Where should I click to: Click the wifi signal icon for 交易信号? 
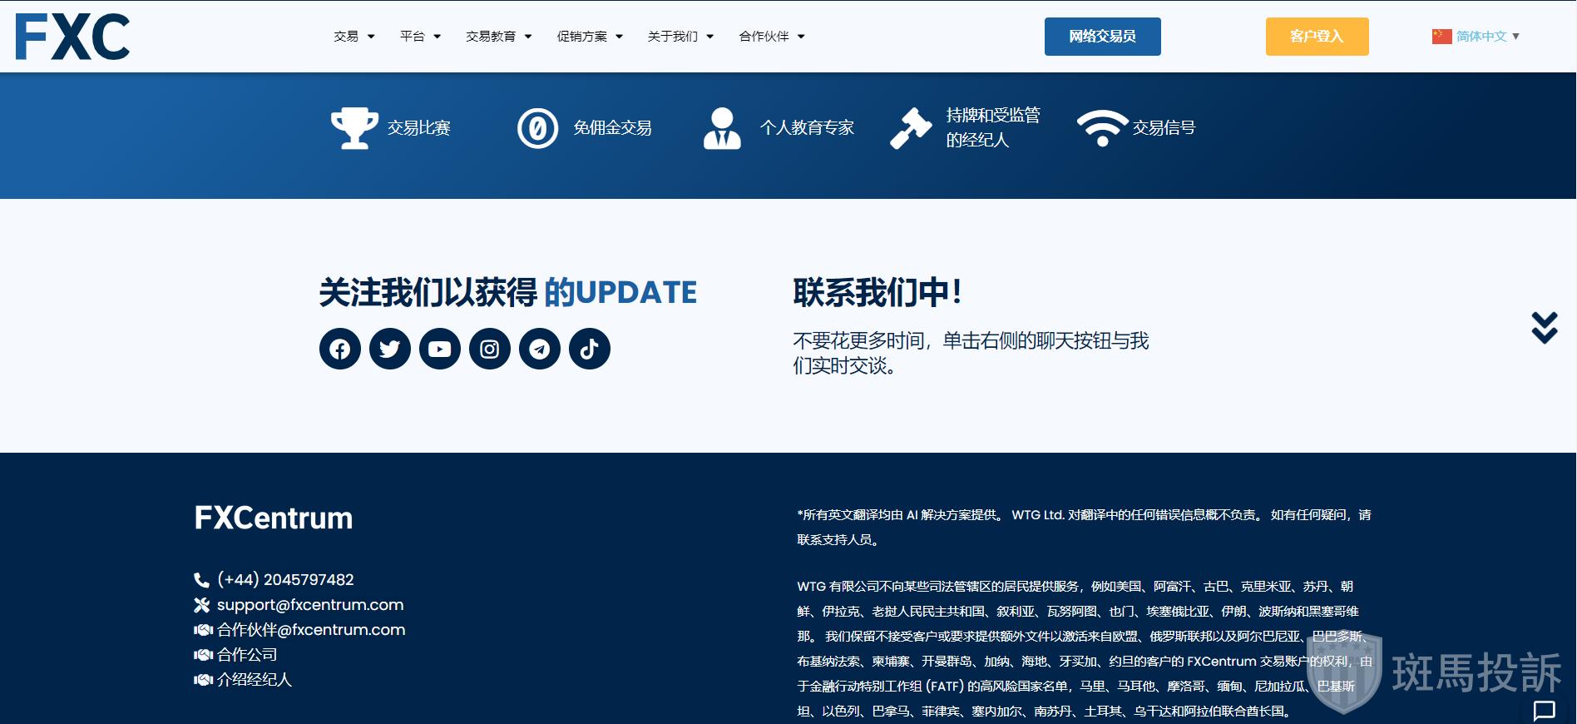[1102, 128]
